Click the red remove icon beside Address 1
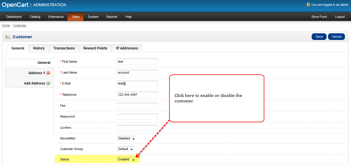The width and height of the screenshot is (351, 165). point(48,73)
